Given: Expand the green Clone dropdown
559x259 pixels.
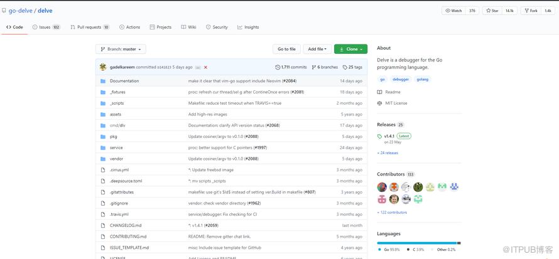Looking at the screenshot, I should (x=351, y=49).
